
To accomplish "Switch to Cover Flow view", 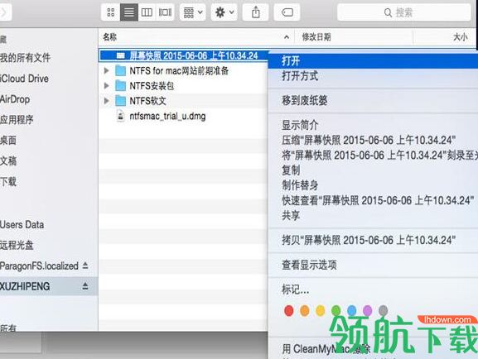I will pos(165,12).
